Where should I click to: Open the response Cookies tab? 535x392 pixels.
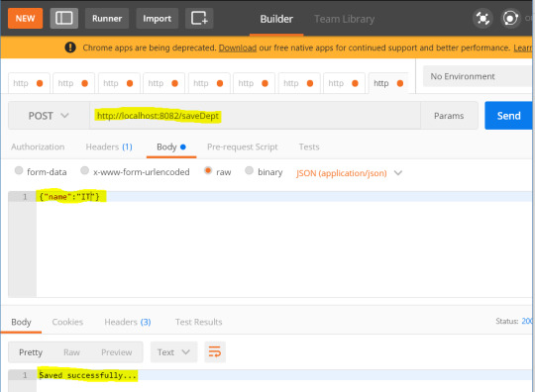pos(67,322)
